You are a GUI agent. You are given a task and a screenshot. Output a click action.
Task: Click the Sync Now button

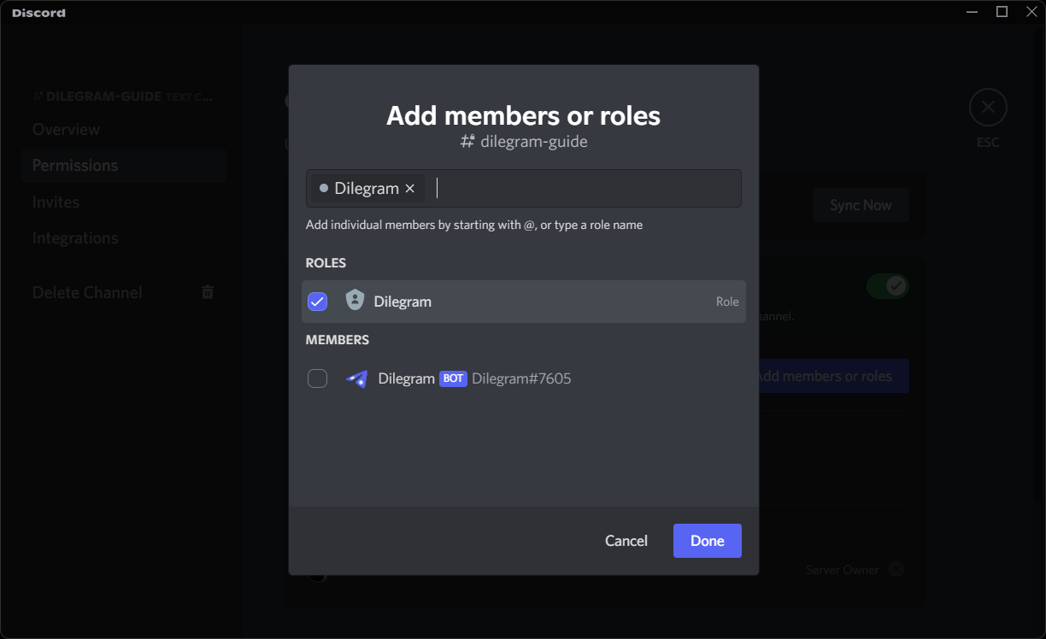861,205
